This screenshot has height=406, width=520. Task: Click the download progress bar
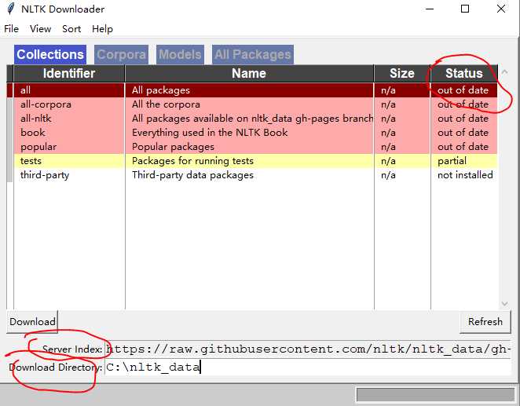[435, 395]
